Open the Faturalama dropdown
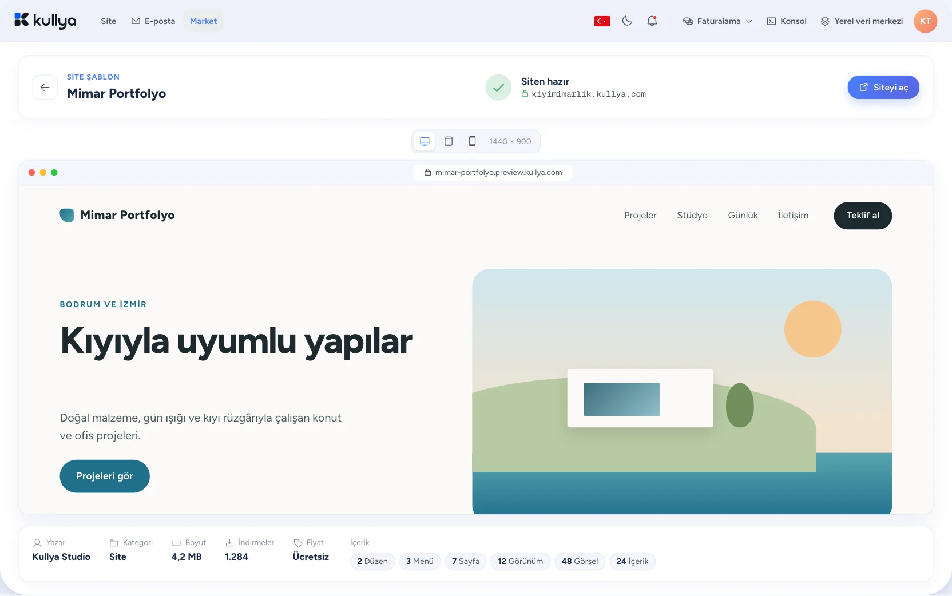This screenshot has height=596, width=952. 717,21
